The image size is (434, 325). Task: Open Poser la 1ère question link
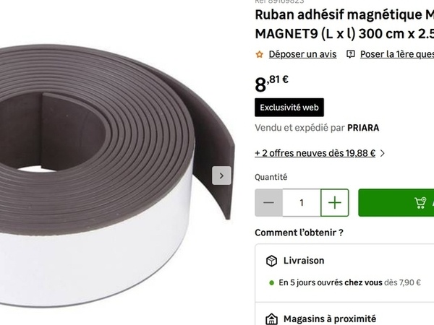397,54
